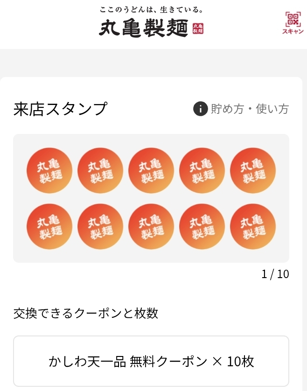Tap last stamp in the top row
Image resolution: width=307 pixels, height=391 pixels.
(253, 171)
